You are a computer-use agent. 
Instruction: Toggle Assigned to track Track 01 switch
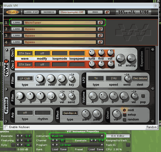tap(128, 145)
